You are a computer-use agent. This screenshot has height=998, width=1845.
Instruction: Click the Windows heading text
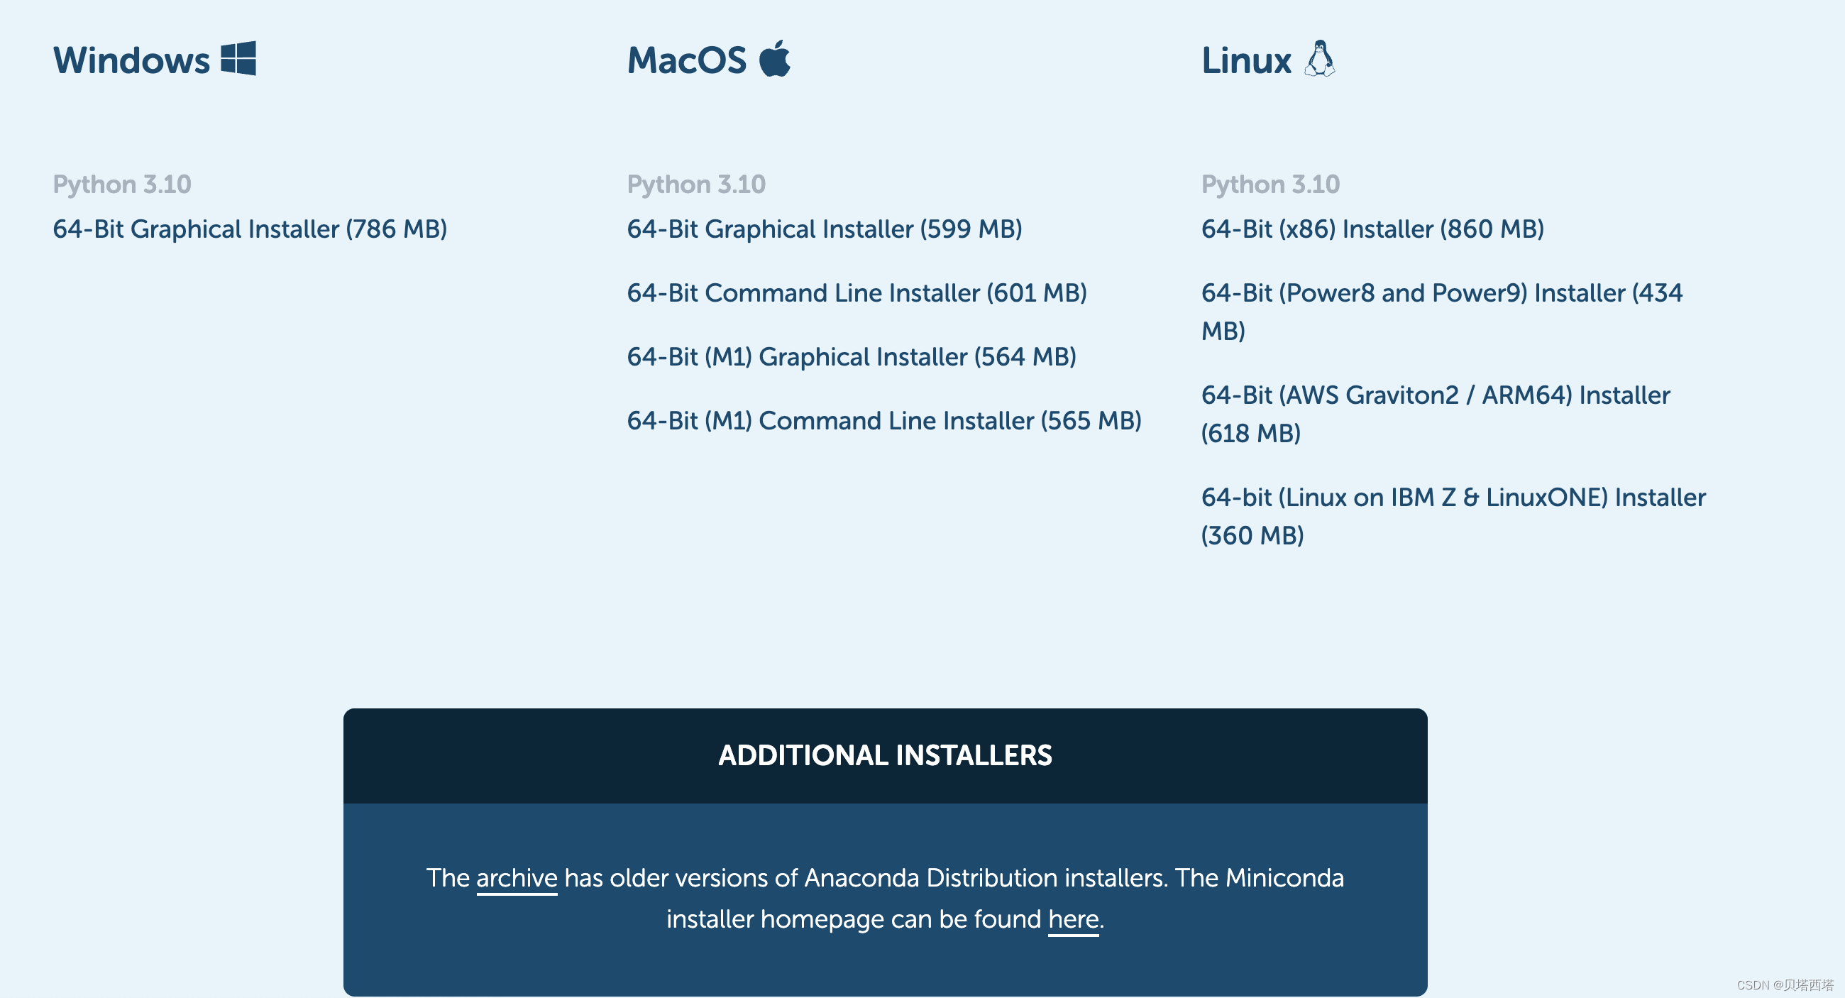[x=132, y=60]
